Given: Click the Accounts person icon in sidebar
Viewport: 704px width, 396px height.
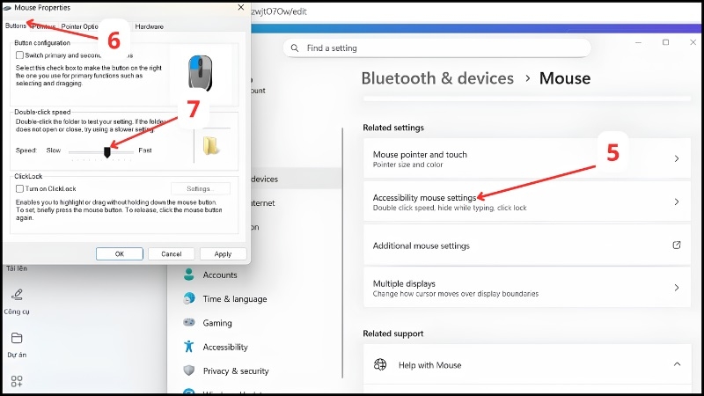Looking at the screenshot, I should [189, 275].
